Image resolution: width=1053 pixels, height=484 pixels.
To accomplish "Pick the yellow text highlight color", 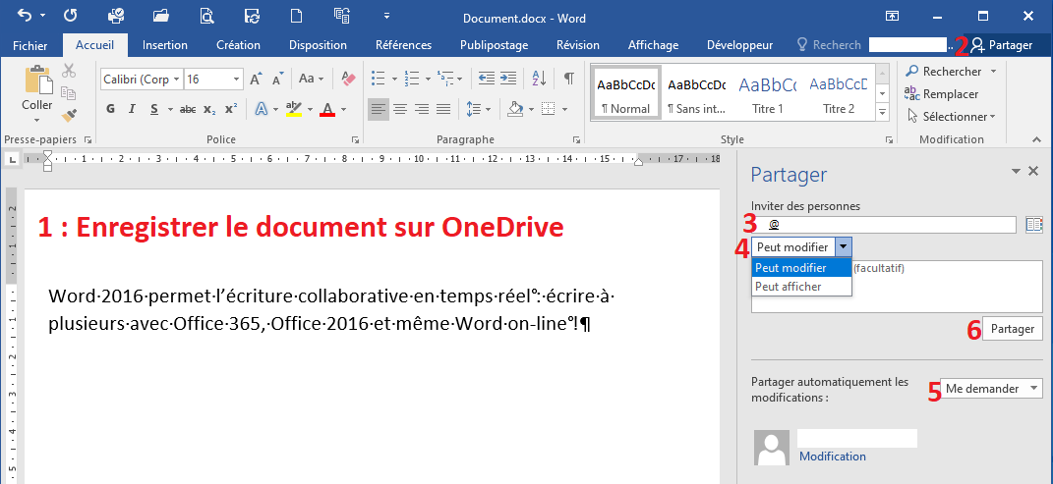I will (x=293, y=109).
